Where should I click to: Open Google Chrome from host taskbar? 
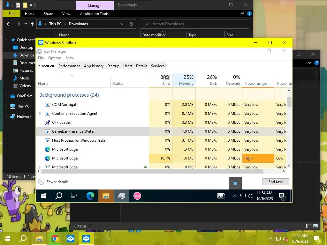click(55, 239)
